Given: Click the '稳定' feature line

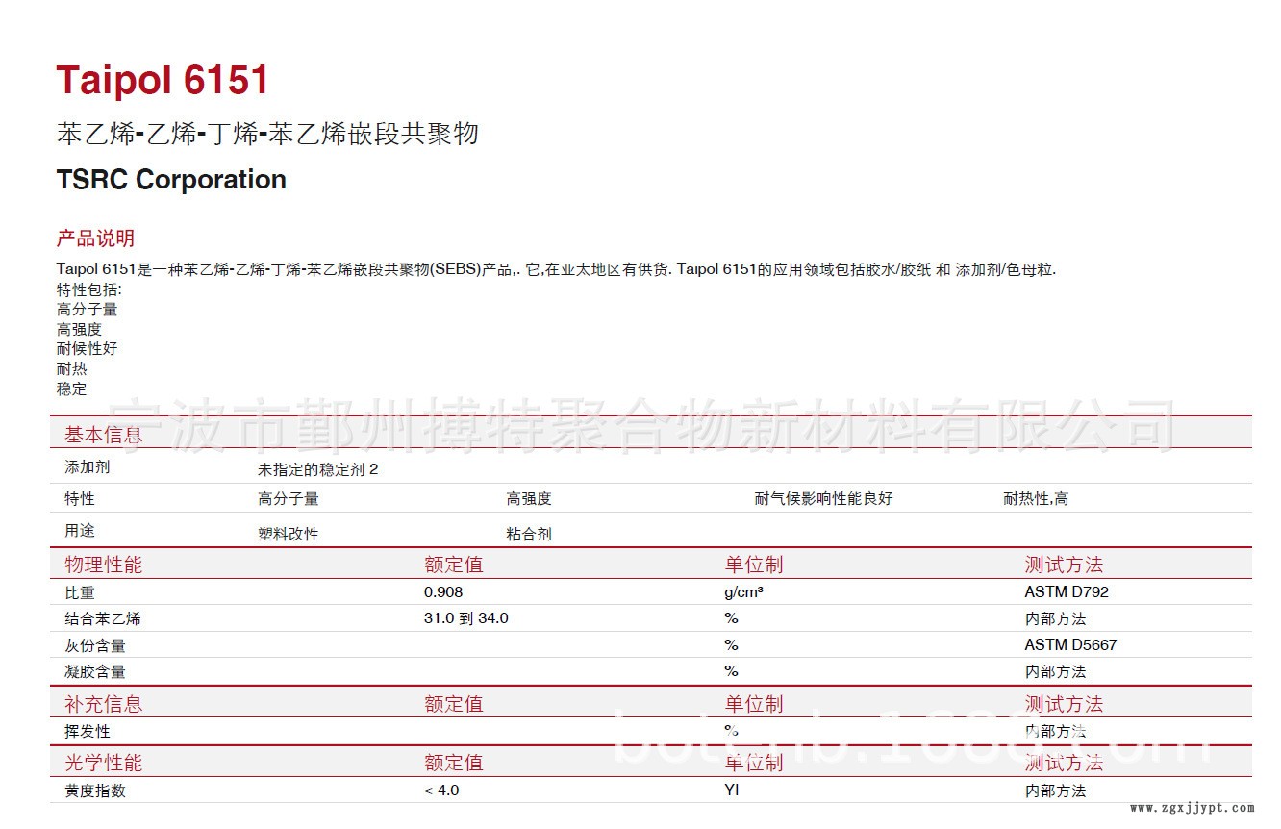Looking at the screenshot, I should 71,389.
